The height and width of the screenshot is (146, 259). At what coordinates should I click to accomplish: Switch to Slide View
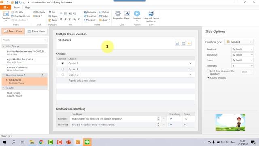pyautogui.click(x=36, y=32)
